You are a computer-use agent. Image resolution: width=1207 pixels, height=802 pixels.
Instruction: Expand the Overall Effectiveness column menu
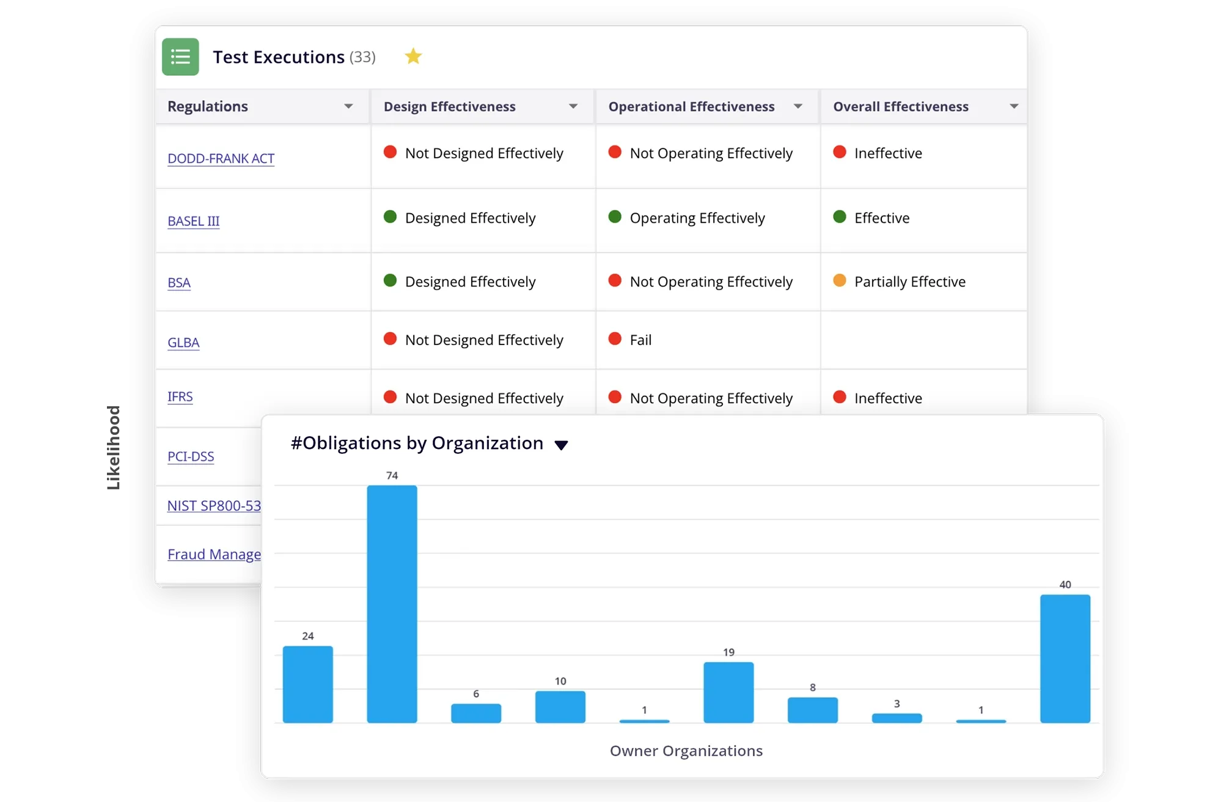[1014, 106]
